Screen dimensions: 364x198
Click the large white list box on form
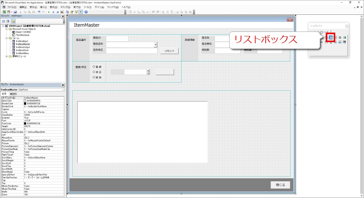pyautogui.click(x=142, y=132)
